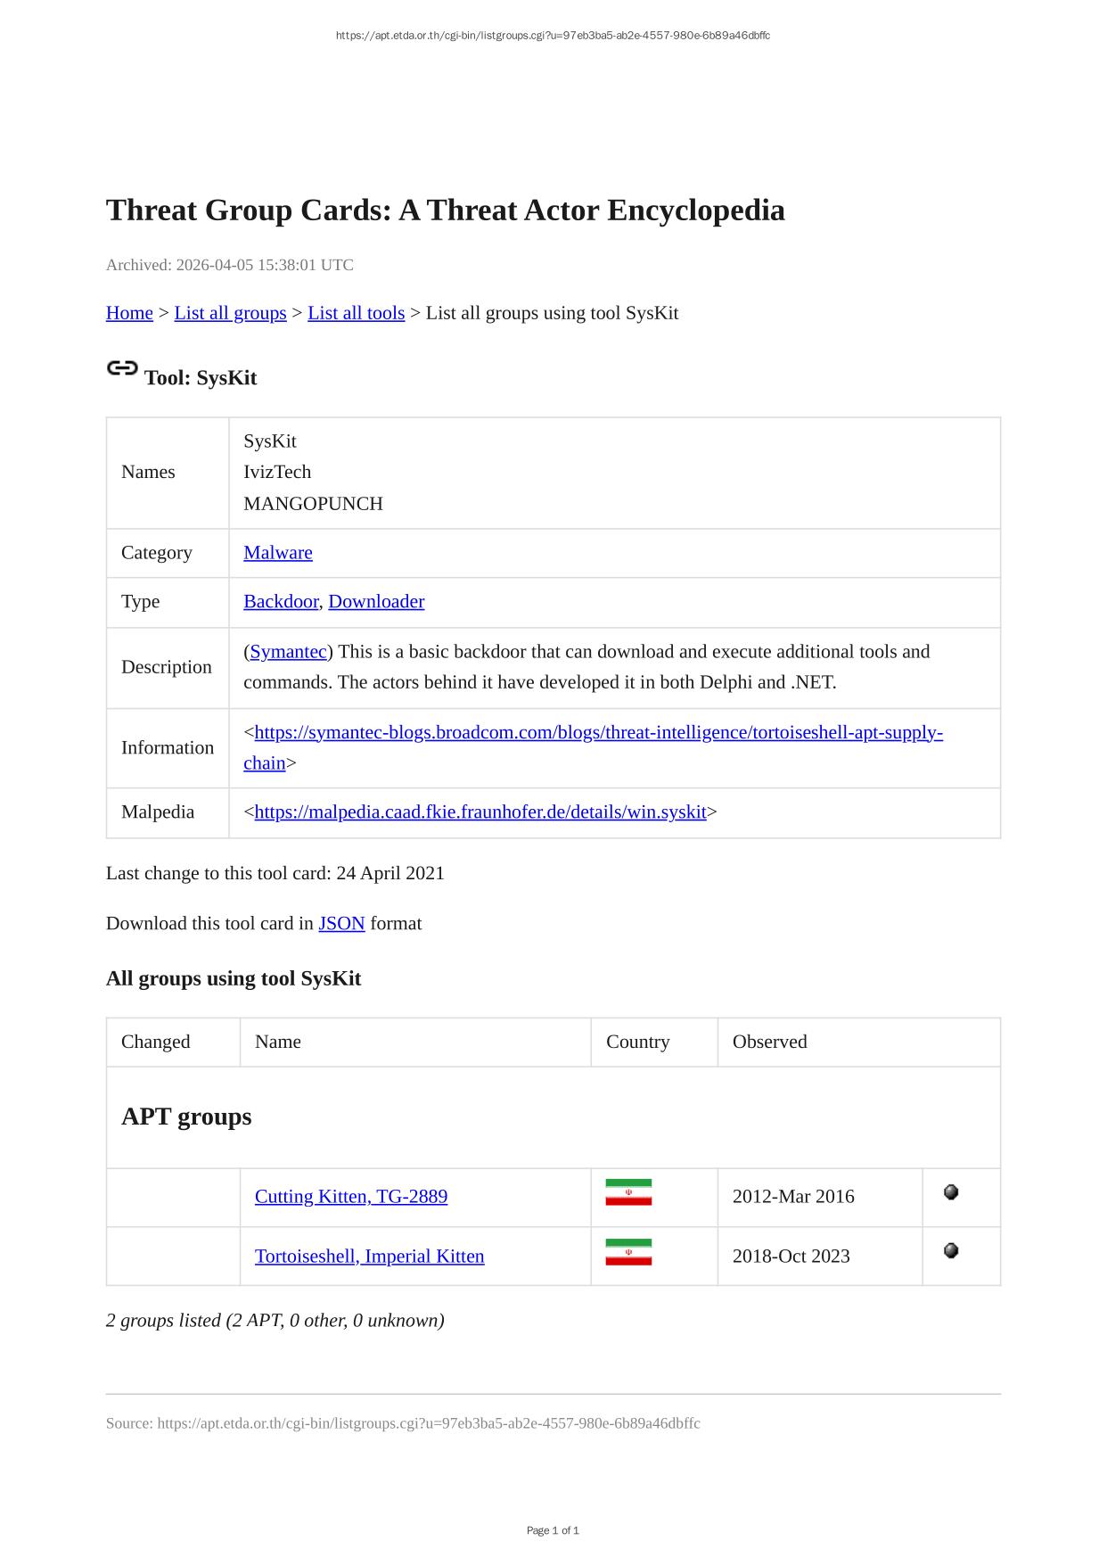The image size is (1107, 1566).
Task: Click the Country column header
Action: coord(637,1043)
